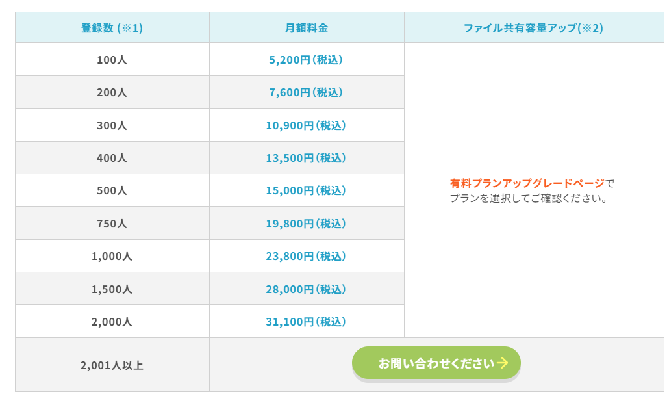Click the 登録数 (※1) column header
Viewport: 667px width, 401px height.
tap(112, 28)
